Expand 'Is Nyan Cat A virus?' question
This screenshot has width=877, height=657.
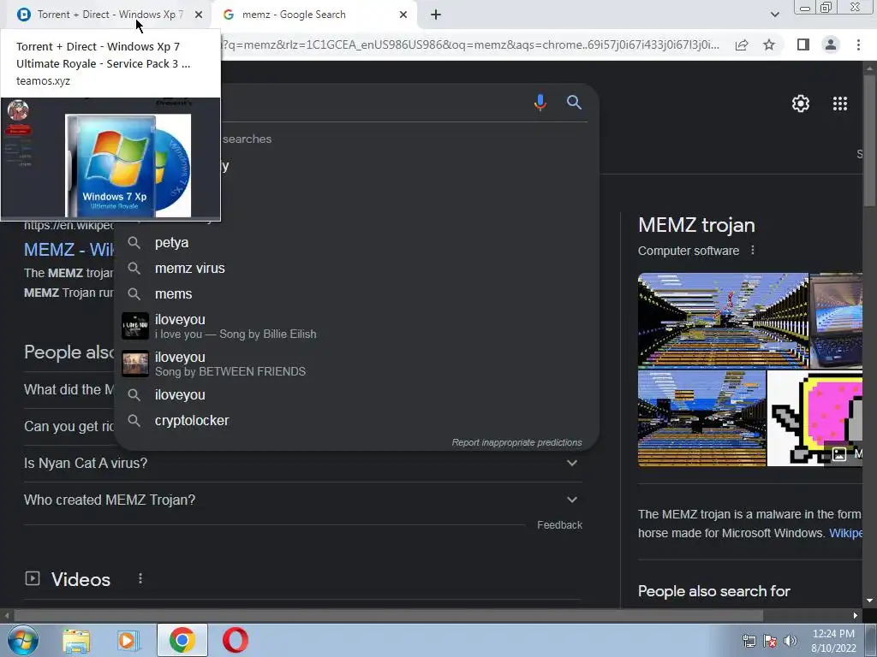pyautogui.click(x=302, y=463)
